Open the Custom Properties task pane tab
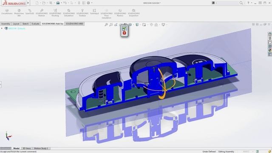The height and width of the screenshot is (153, 272). 270,54
